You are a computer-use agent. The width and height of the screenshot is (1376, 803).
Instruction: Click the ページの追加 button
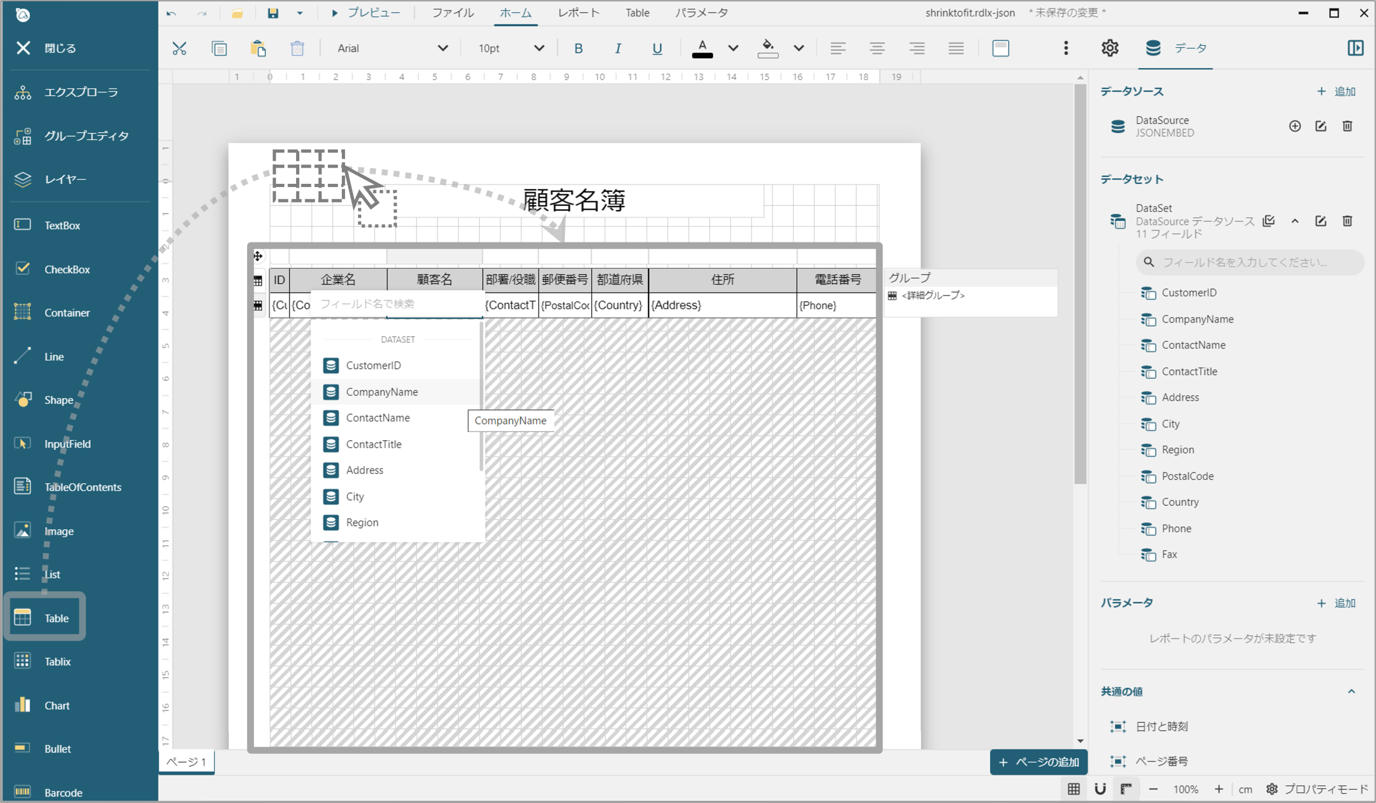click(x=1038, y=763)
